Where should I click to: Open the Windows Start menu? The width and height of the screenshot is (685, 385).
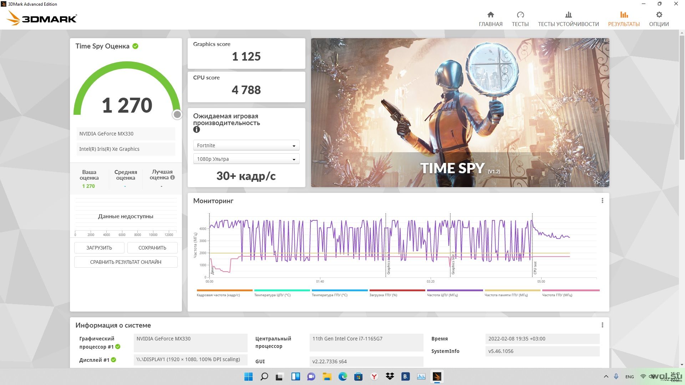tap(248, 376)
